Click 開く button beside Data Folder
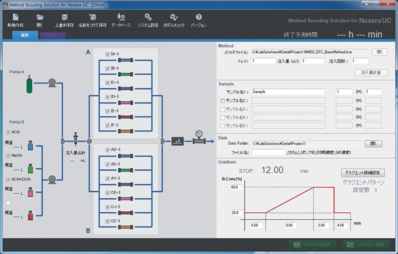The image size is (398, 254). tap(373, 144)
